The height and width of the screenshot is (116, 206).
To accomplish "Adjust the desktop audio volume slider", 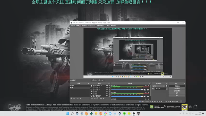I will (127, 96).
